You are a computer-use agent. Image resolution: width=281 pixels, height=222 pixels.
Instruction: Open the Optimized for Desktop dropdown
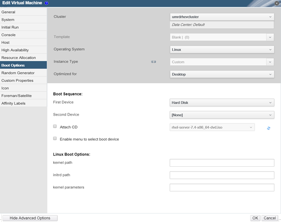[x=222, y=74]
